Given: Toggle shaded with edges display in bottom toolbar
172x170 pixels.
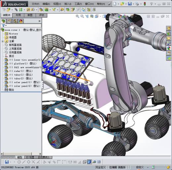Looking at the screenshot, I should tap(89, 162).
